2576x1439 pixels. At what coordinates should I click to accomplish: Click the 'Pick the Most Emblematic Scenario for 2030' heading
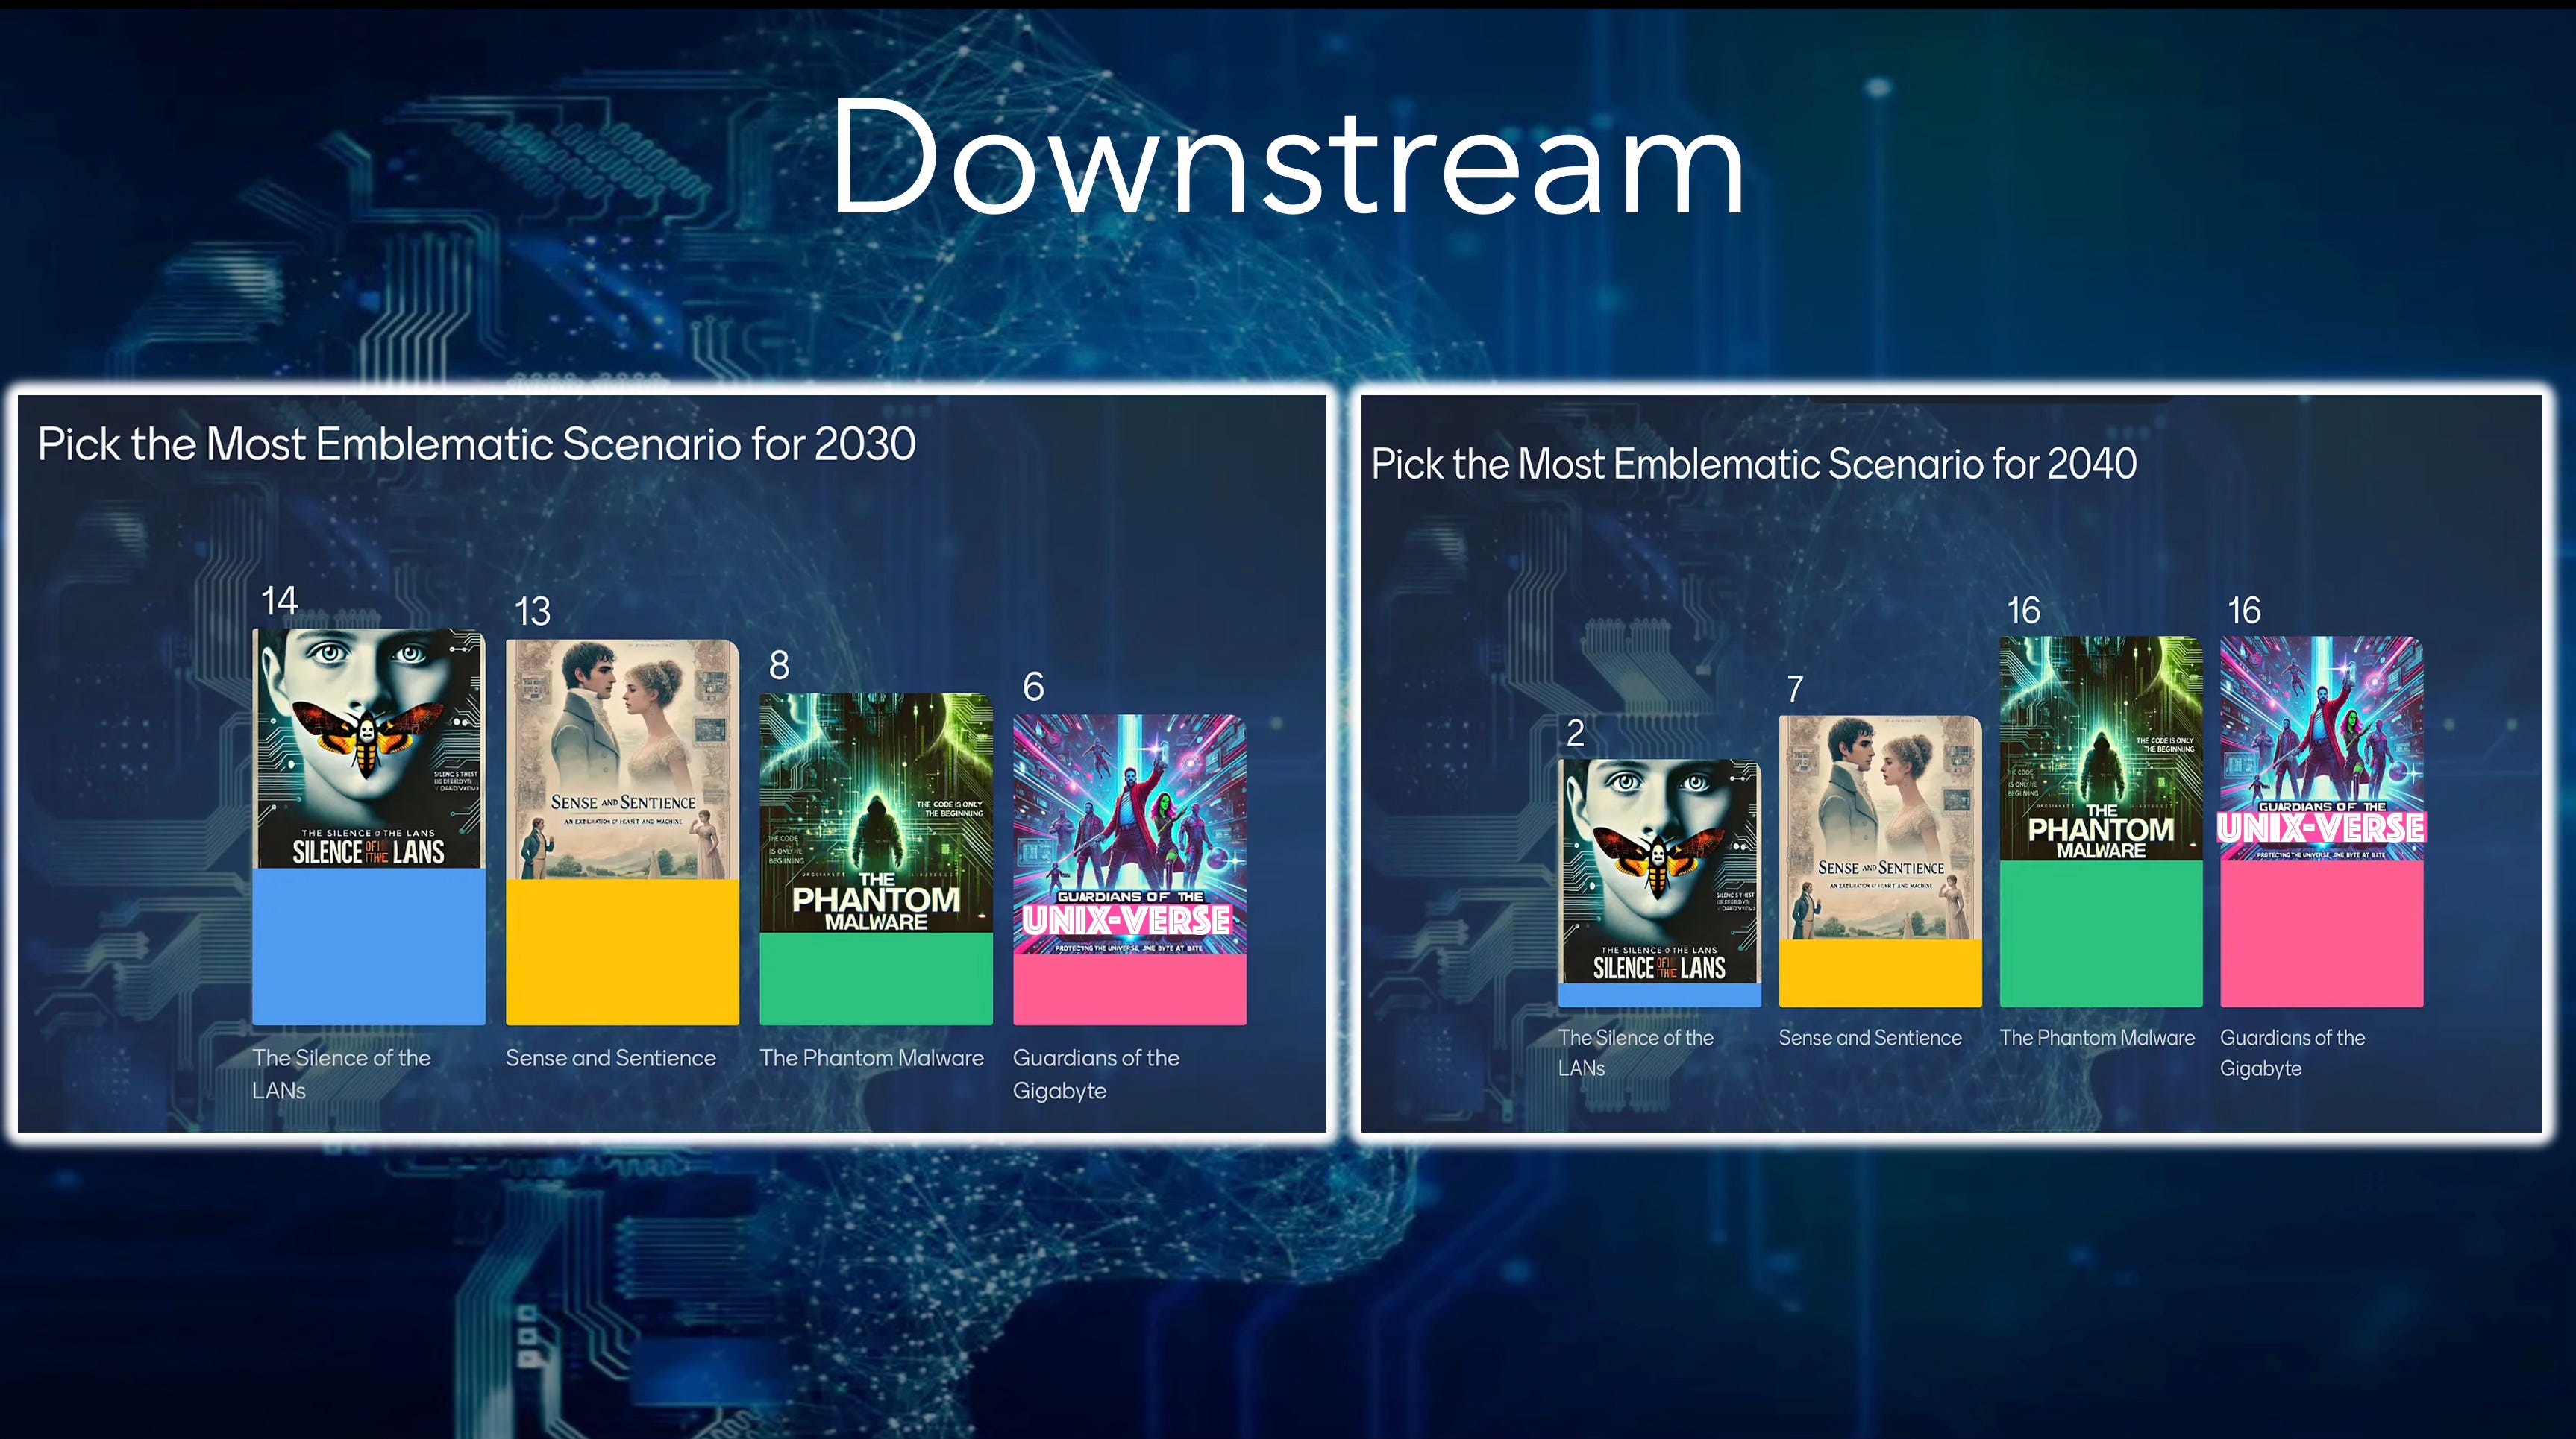coord(477,444)
